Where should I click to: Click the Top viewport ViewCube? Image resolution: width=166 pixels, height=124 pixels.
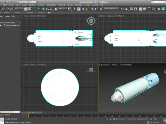(x=91, y=21)
